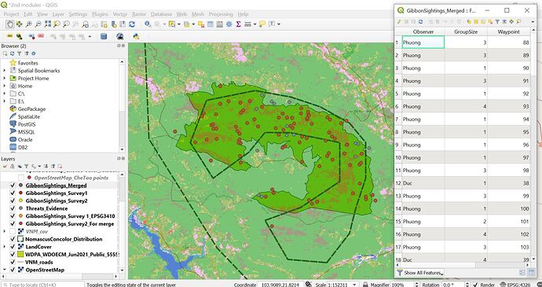Open the Processing menu
This screenshot has height=287, width=542.
[221, 14]
